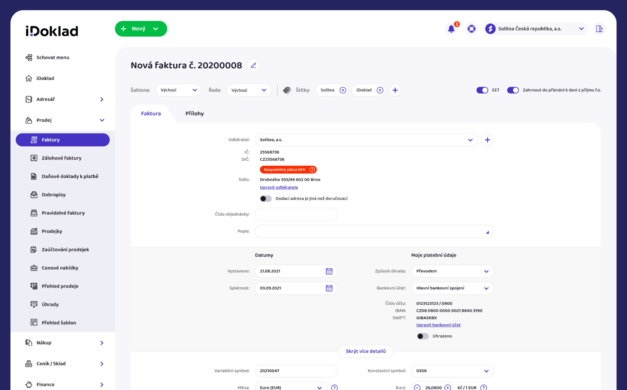Click the Vystaveno date field
The width and height of the screenshot is (627, 390).
click(x=296, y=271)
